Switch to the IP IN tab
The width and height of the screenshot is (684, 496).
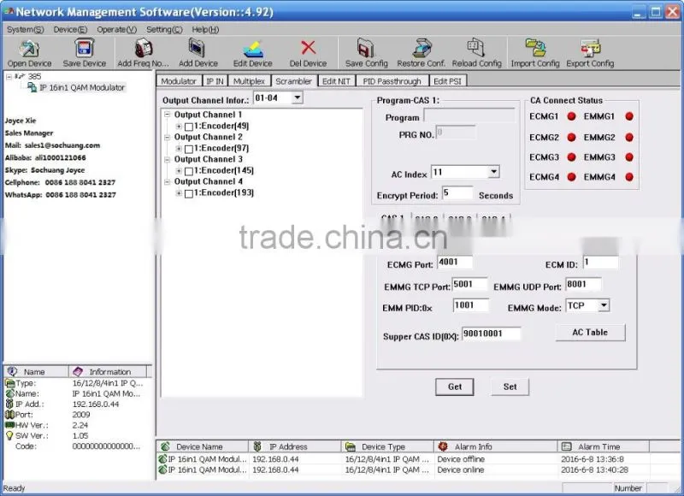215,81
